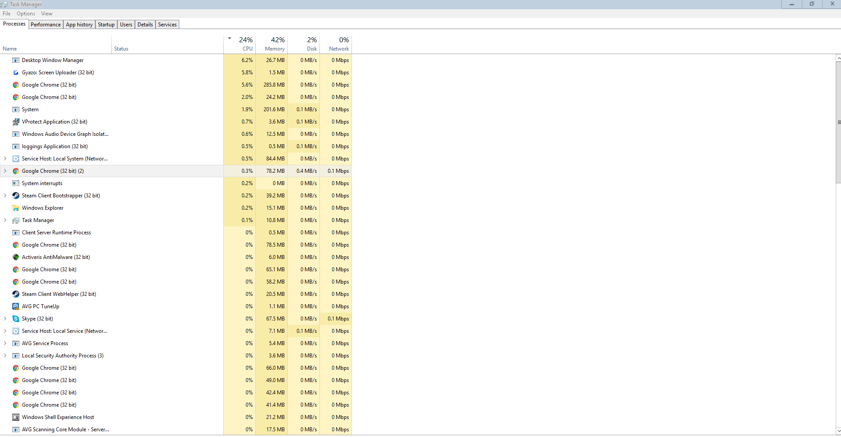The height and width of the screenshot is (437, 841).
Task: Click the Activeris AntiMalware icon
Action: pyautogui.click(x=16, y=257)
